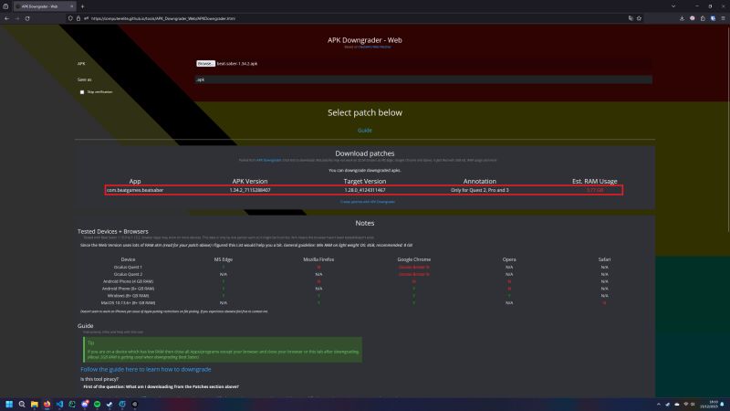Click the beat saber apk file name
Screen dimensions: 730x411
coord(237,63)
